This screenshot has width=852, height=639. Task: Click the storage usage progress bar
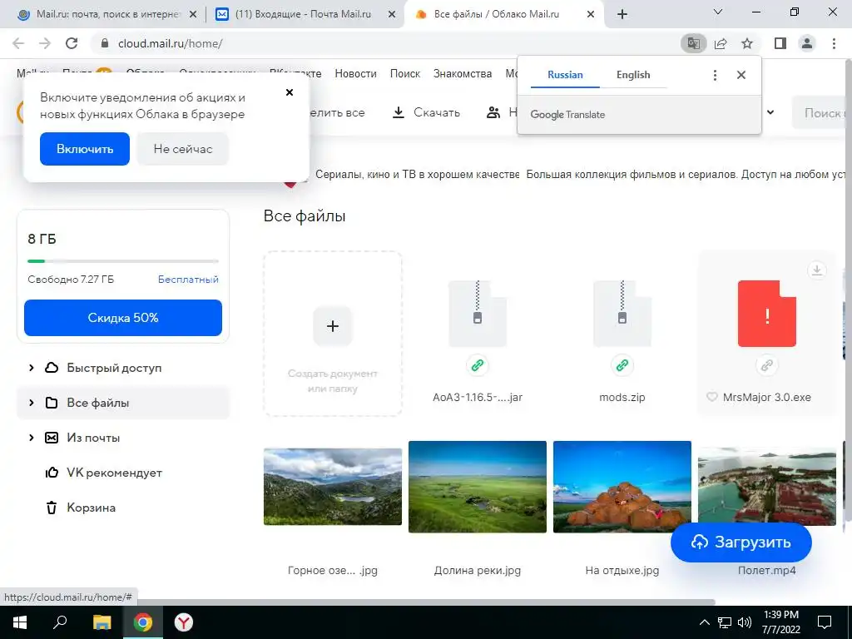click(123, 261)
